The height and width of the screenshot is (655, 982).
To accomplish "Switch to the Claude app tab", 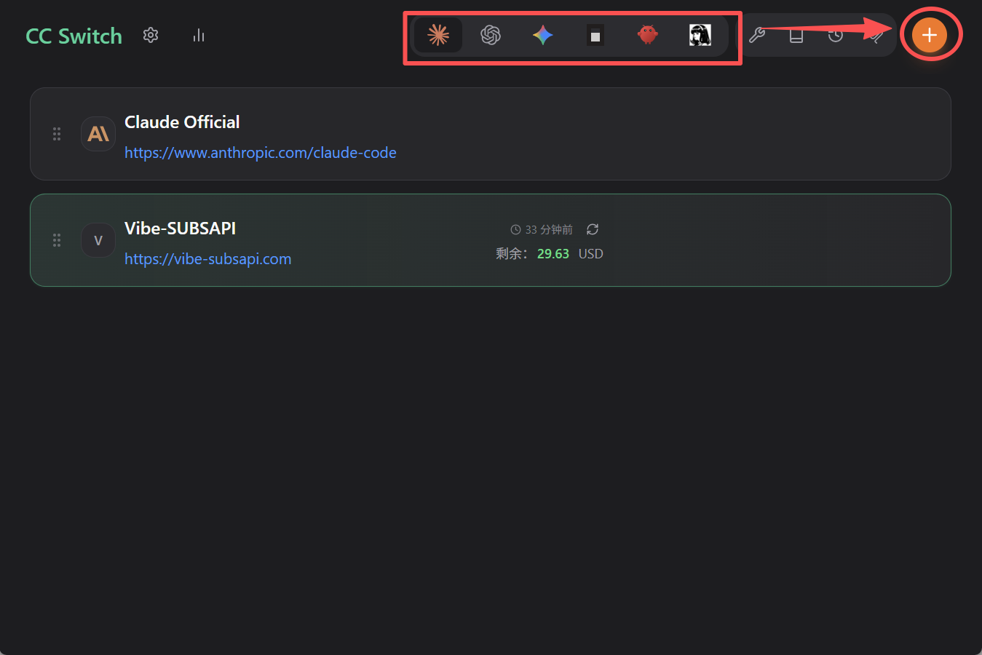I will [438, 35].
